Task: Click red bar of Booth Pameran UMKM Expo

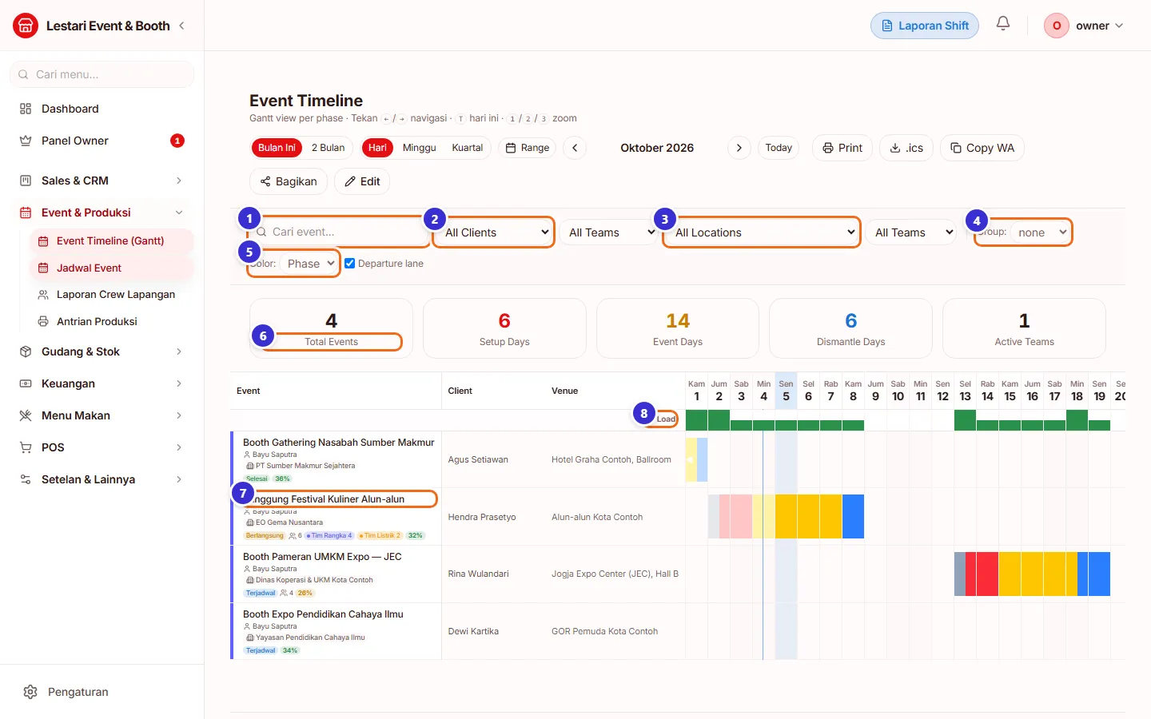Action: (x=982, y=574)
